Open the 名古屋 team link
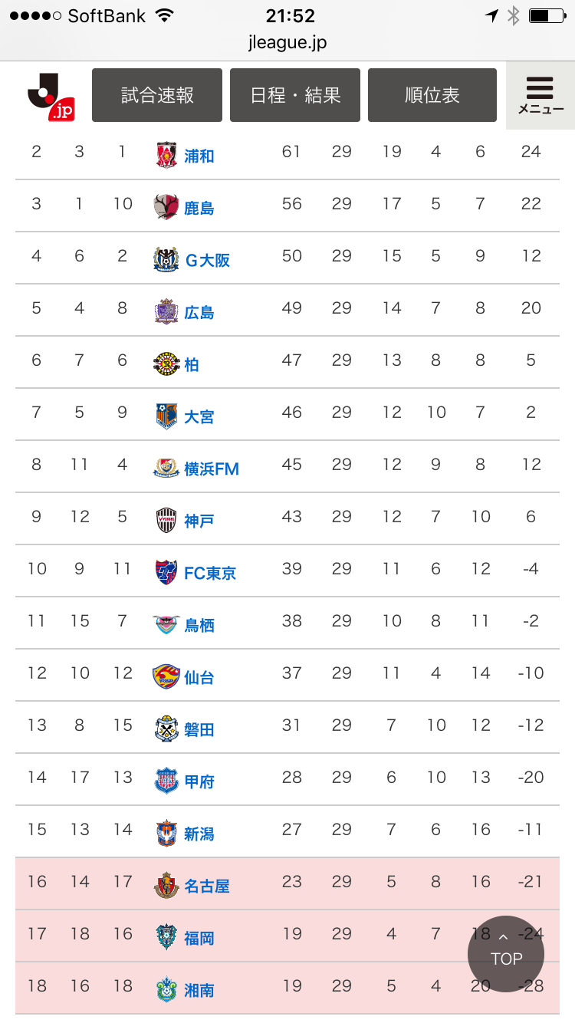The image size is (575, 1023). (207, 886)
